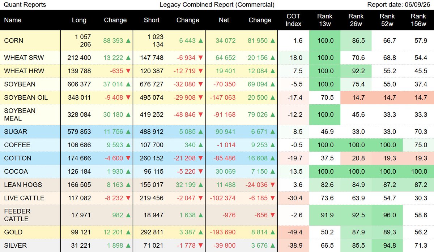Click Silver COT Index -38.9 cell
The image size is (434, 252).
293,246
